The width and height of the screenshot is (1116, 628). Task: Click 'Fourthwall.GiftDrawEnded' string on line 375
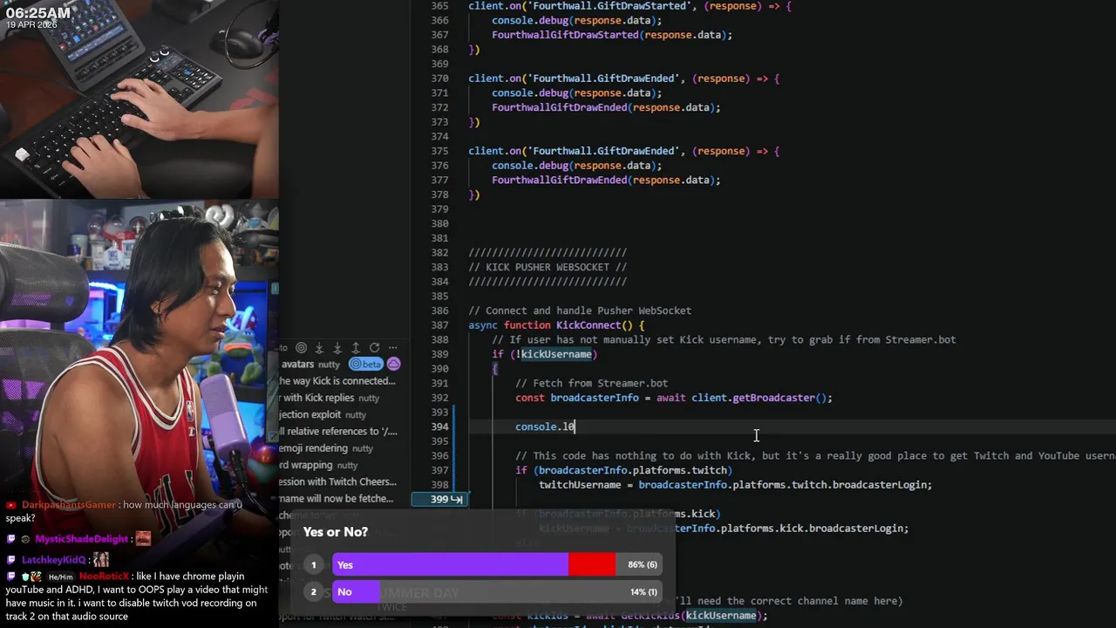[x=603, y=151]
